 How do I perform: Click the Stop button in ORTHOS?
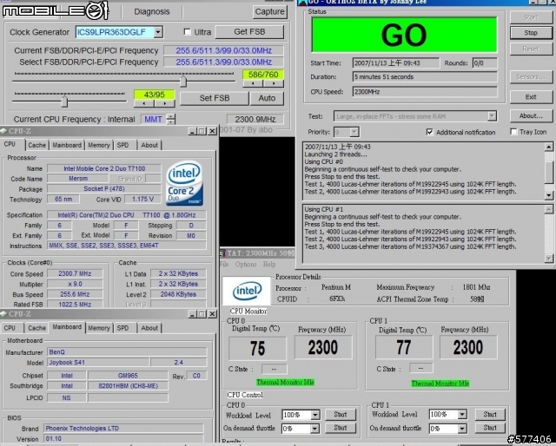531,33
